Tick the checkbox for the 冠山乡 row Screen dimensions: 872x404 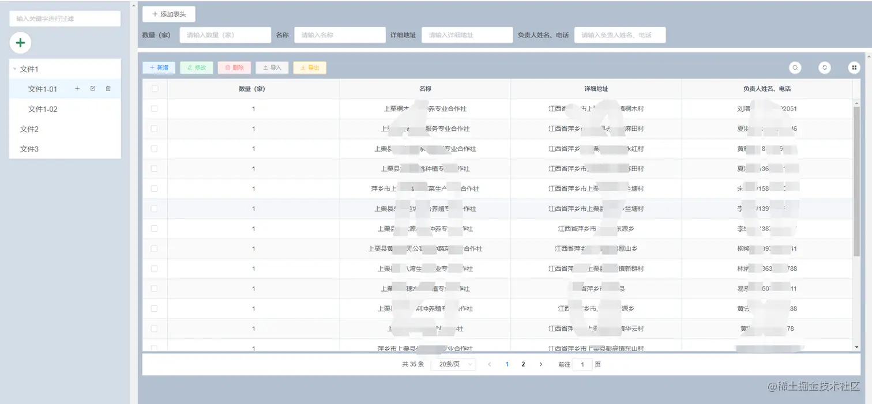click(x=155, y=249)
